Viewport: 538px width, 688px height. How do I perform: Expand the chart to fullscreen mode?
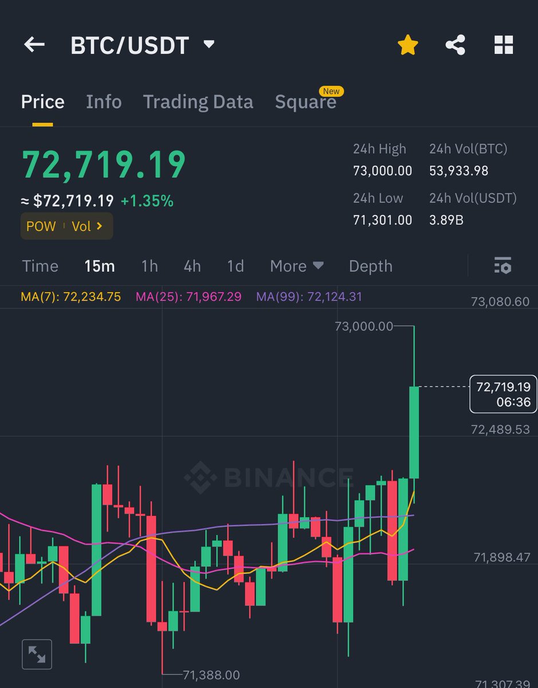37,653
